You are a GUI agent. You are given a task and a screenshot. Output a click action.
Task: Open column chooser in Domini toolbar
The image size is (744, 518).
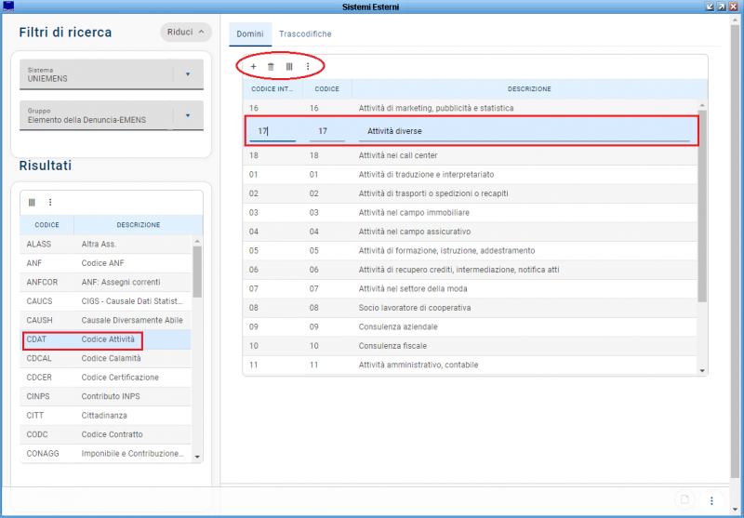[x=289, y=67]
